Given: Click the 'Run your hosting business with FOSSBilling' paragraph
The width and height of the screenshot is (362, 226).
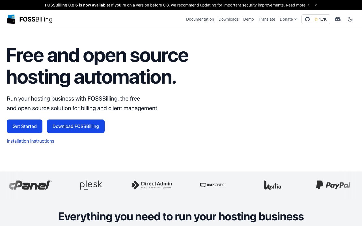Looking at the screenshot, I should [x=83, y=103].
